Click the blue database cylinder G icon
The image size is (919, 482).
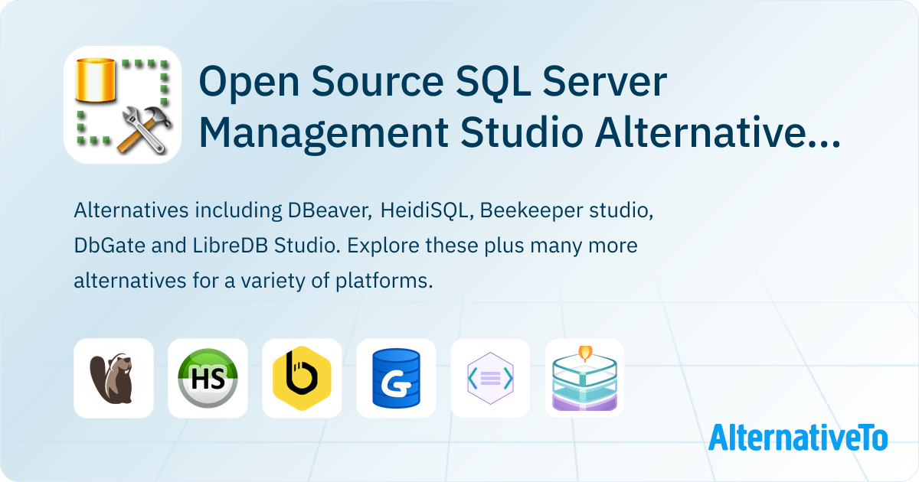(x=396, y=378)
